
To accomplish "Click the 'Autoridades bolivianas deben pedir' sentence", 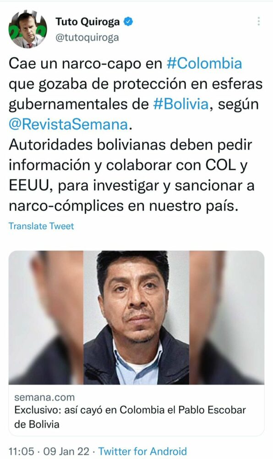I will point(130,145).
